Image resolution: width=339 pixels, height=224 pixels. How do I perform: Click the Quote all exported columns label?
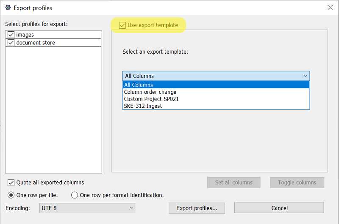tap(50, 183)
